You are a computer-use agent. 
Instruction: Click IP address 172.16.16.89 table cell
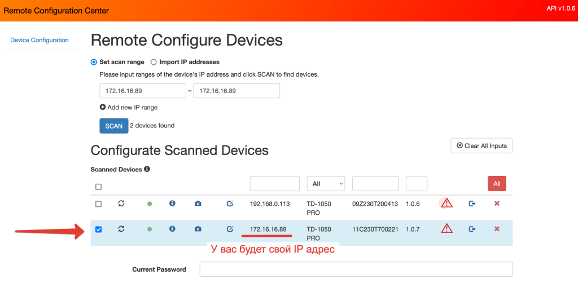[268, 229]
